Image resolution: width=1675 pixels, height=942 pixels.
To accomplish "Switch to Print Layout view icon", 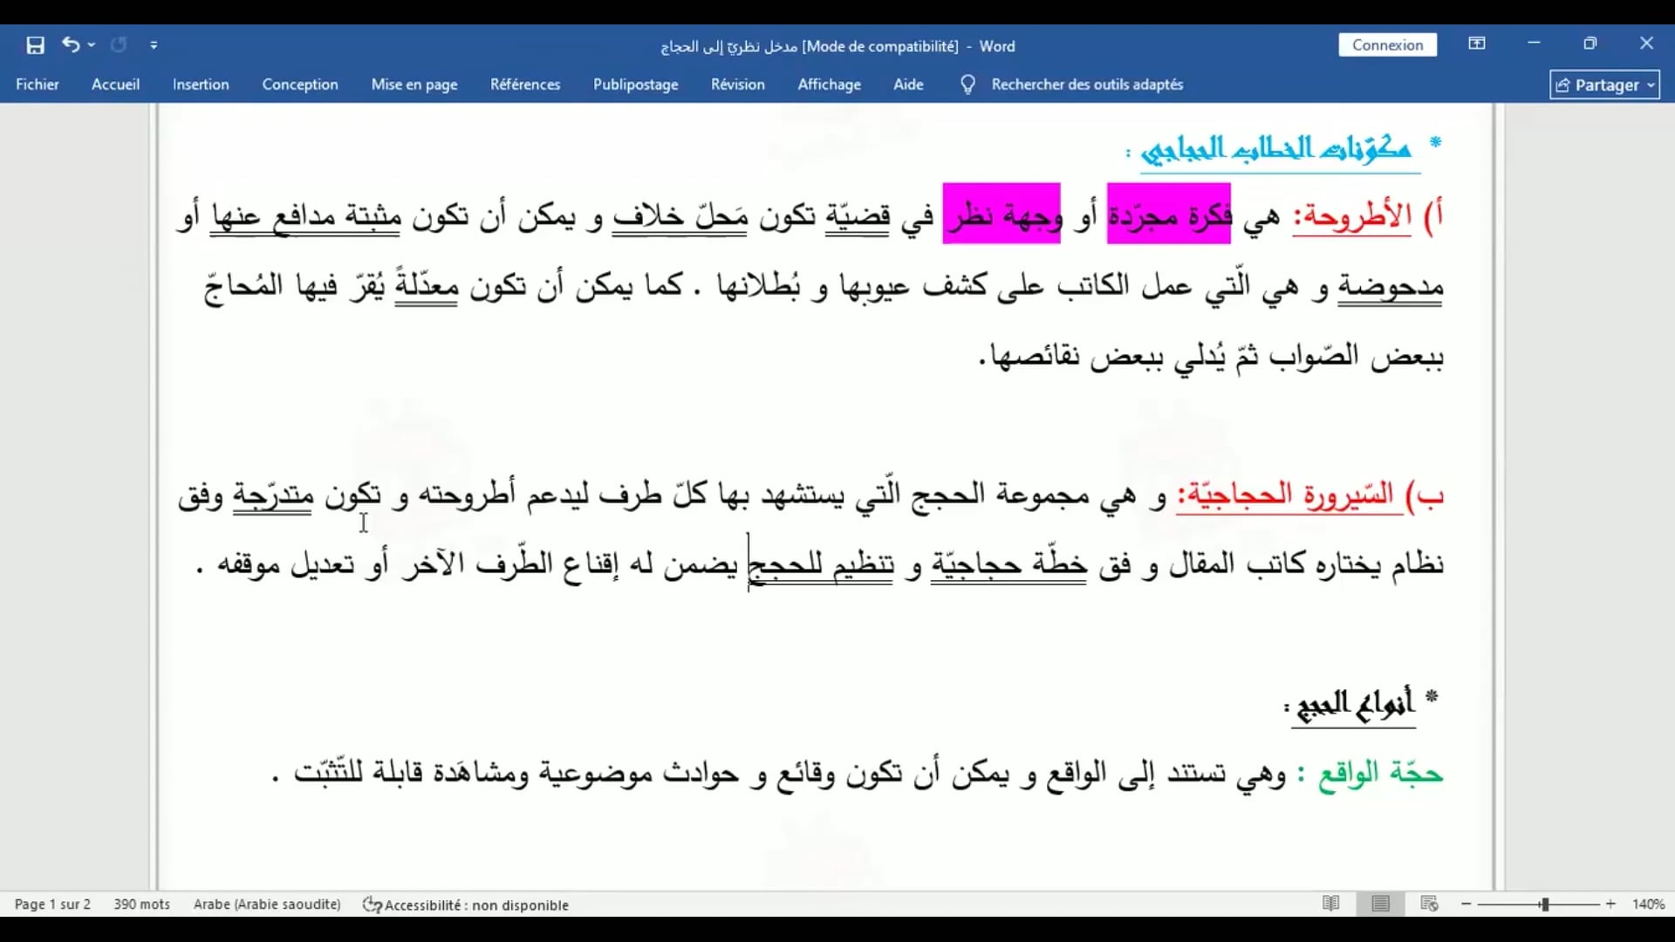I will (x=1380, y=904).
